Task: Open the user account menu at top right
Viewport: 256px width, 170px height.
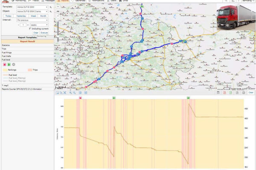Action: (248, 1)
